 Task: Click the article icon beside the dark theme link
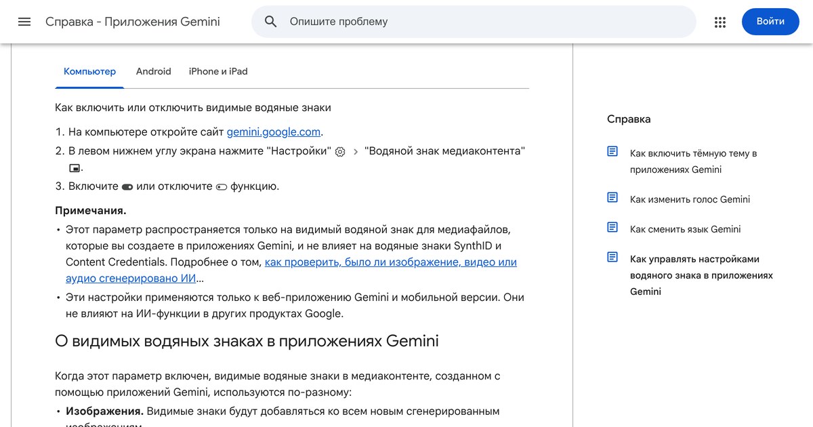coord(612,152)
